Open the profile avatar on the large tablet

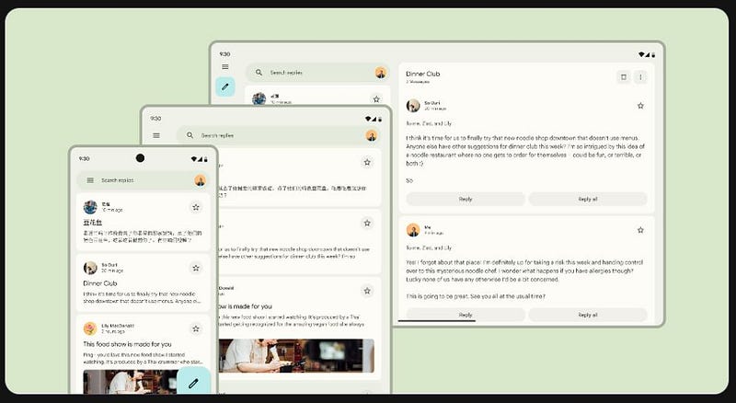click(x=381, y=73)
